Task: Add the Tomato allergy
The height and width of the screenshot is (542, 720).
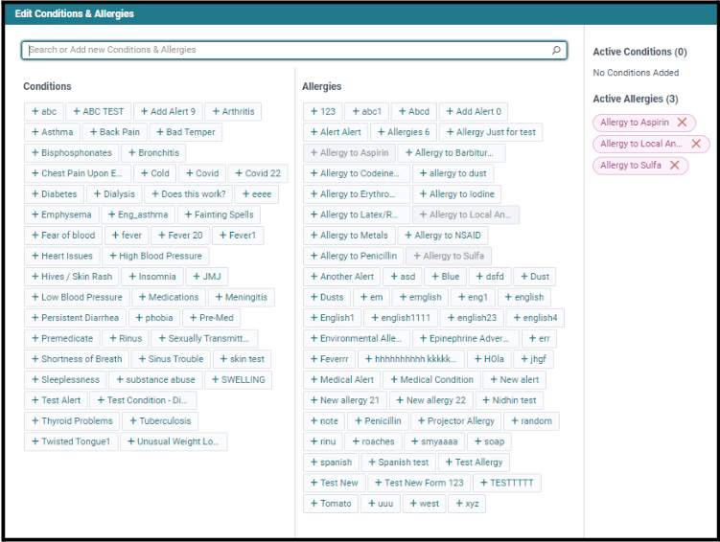Action: click(331, 504)
